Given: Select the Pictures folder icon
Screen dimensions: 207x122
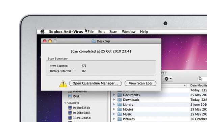Looking at the screenshot, I should [120, 119].
